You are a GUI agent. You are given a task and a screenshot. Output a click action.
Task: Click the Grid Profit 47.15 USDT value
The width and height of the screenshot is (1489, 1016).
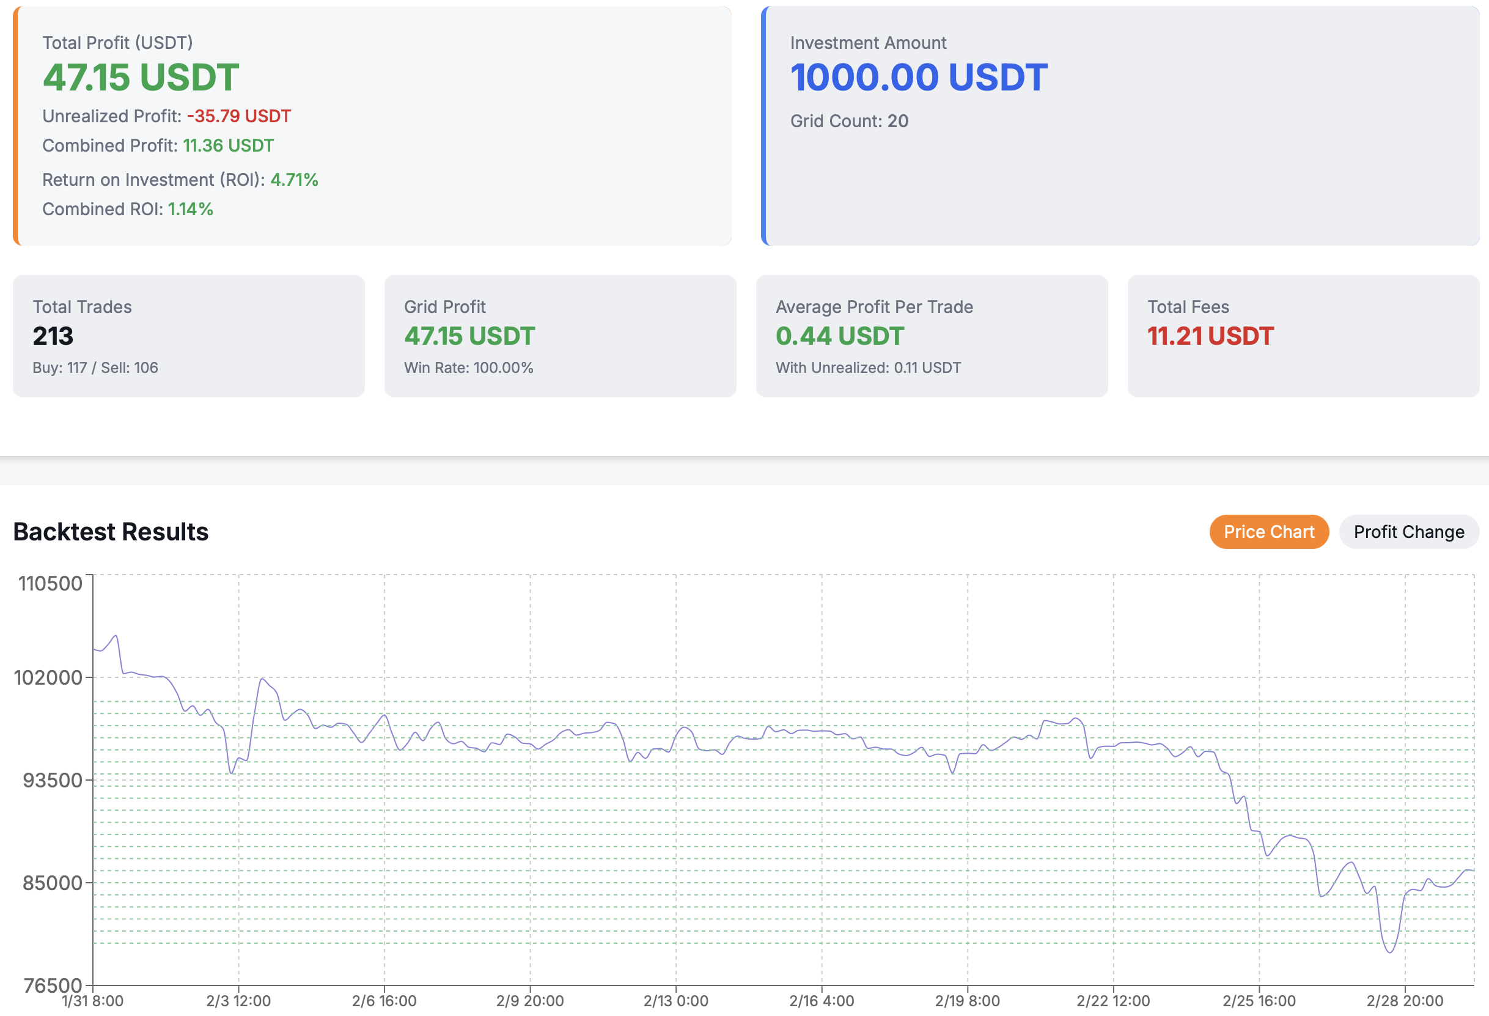(x=469, y=336)
